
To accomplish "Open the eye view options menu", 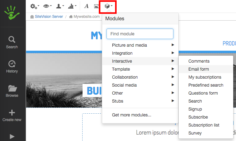I will (47, 6).
